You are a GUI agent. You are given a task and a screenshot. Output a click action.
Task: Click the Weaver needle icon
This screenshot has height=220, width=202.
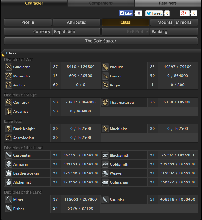pos(105,173)
